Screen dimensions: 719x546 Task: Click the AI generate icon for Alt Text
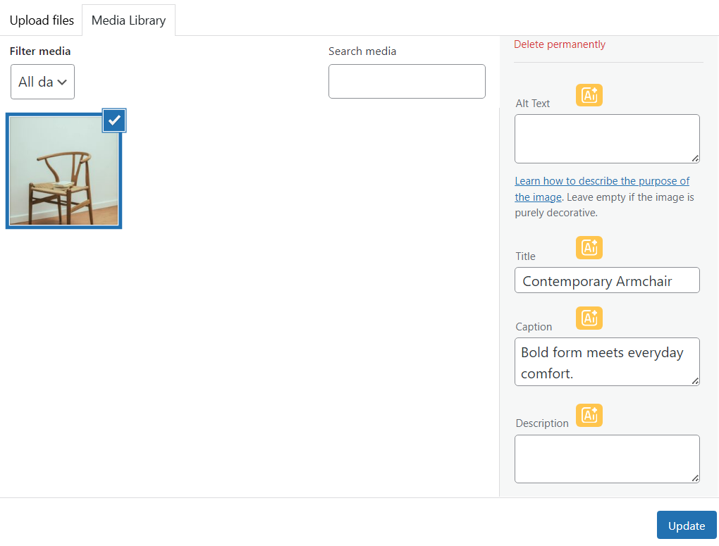(589, 95)
